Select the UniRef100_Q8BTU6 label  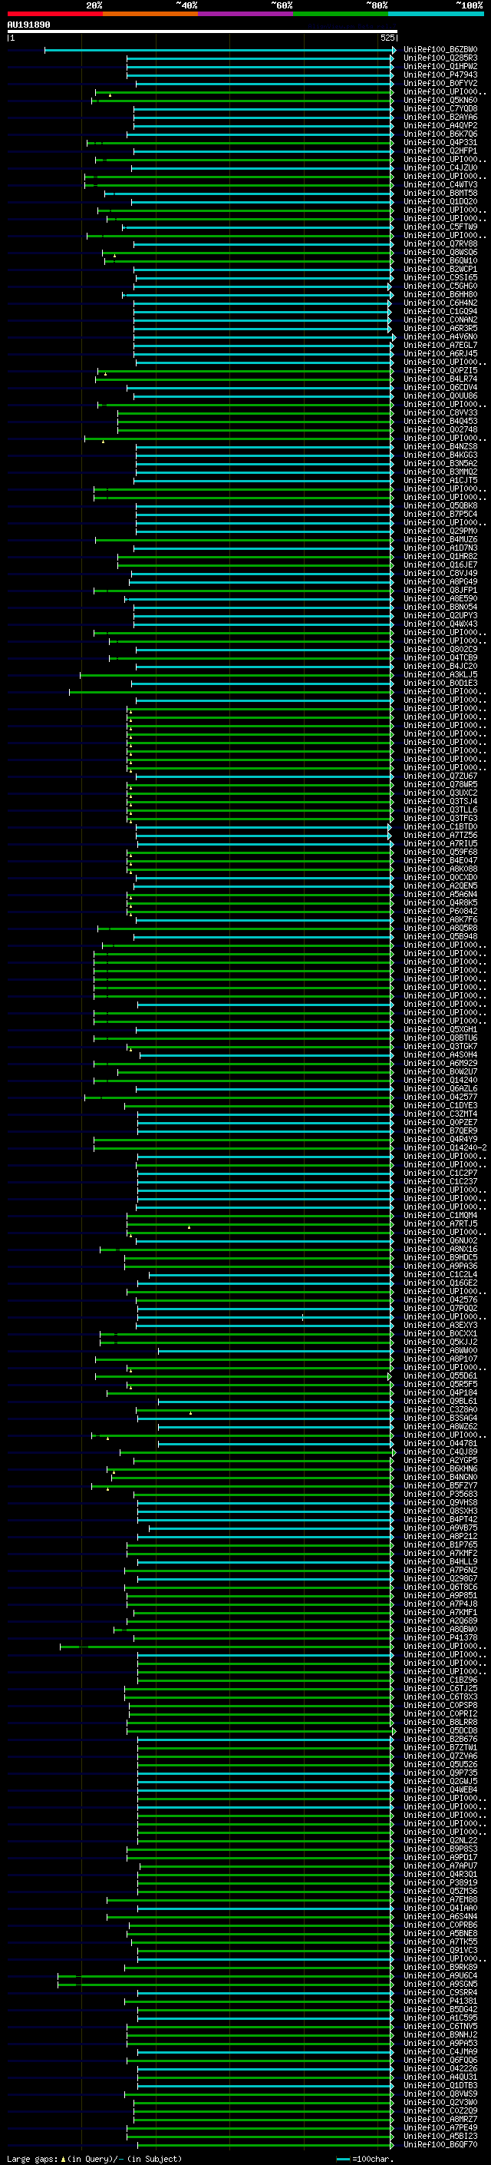coord(440,1038)
